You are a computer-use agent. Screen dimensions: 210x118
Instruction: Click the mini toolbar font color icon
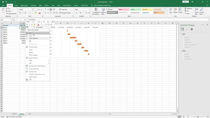[x=38, y=25]
